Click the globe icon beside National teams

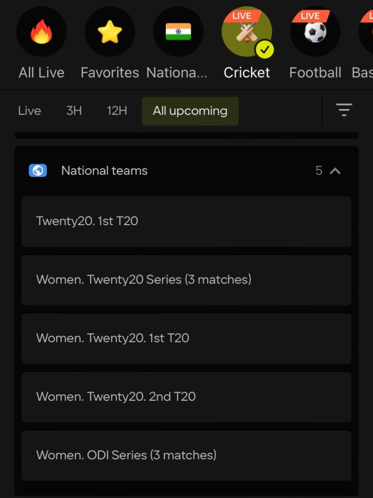37,170
